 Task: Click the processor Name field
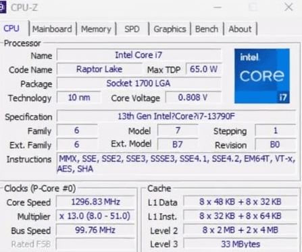pos(139,55)
